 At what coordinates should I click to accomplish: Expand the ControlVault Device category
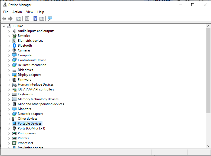(9, 60)
